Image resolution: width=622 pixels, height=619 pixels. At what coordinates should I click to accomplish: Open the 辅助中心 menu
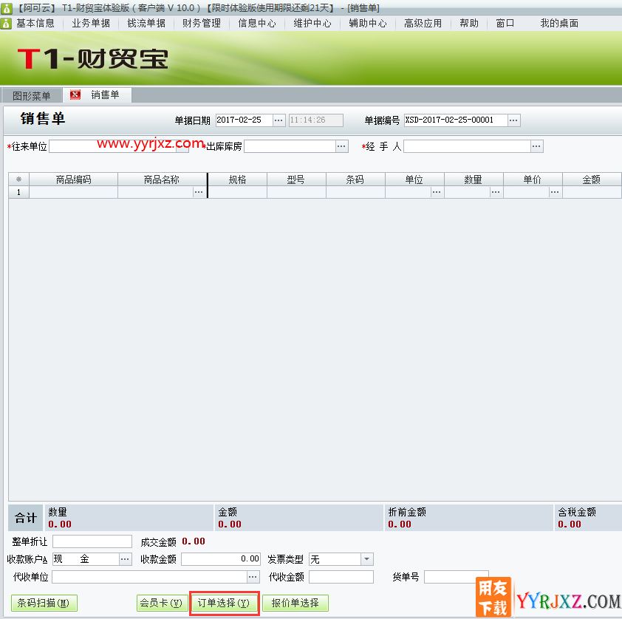[368, 24]
